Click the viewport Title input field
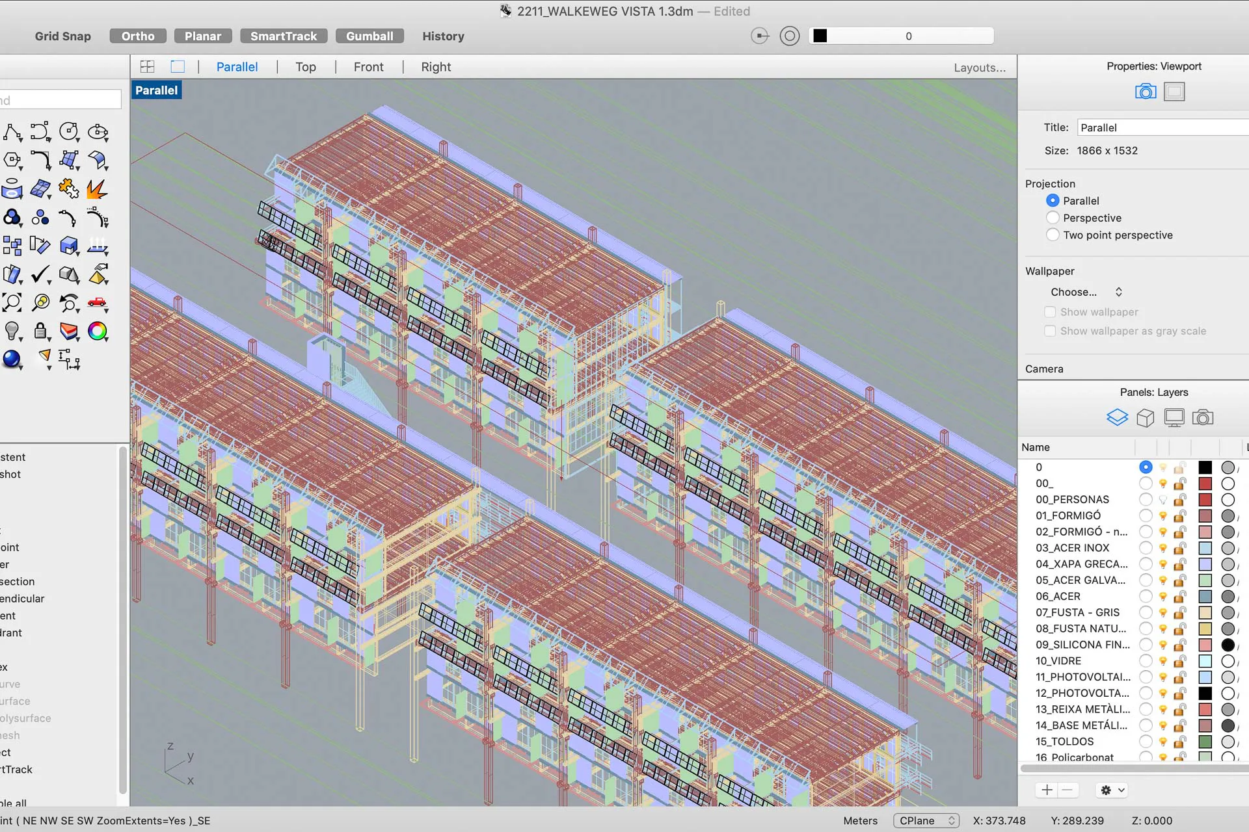The width and height of the screenshot is (1249, 832). 1163,127
